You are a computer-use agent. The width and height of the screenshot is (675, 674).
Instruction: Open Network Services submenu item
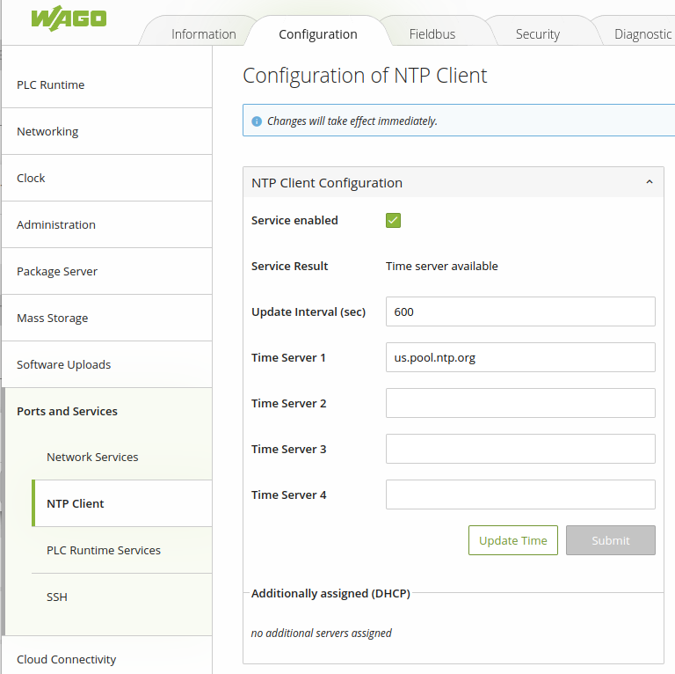coord(92,458)
